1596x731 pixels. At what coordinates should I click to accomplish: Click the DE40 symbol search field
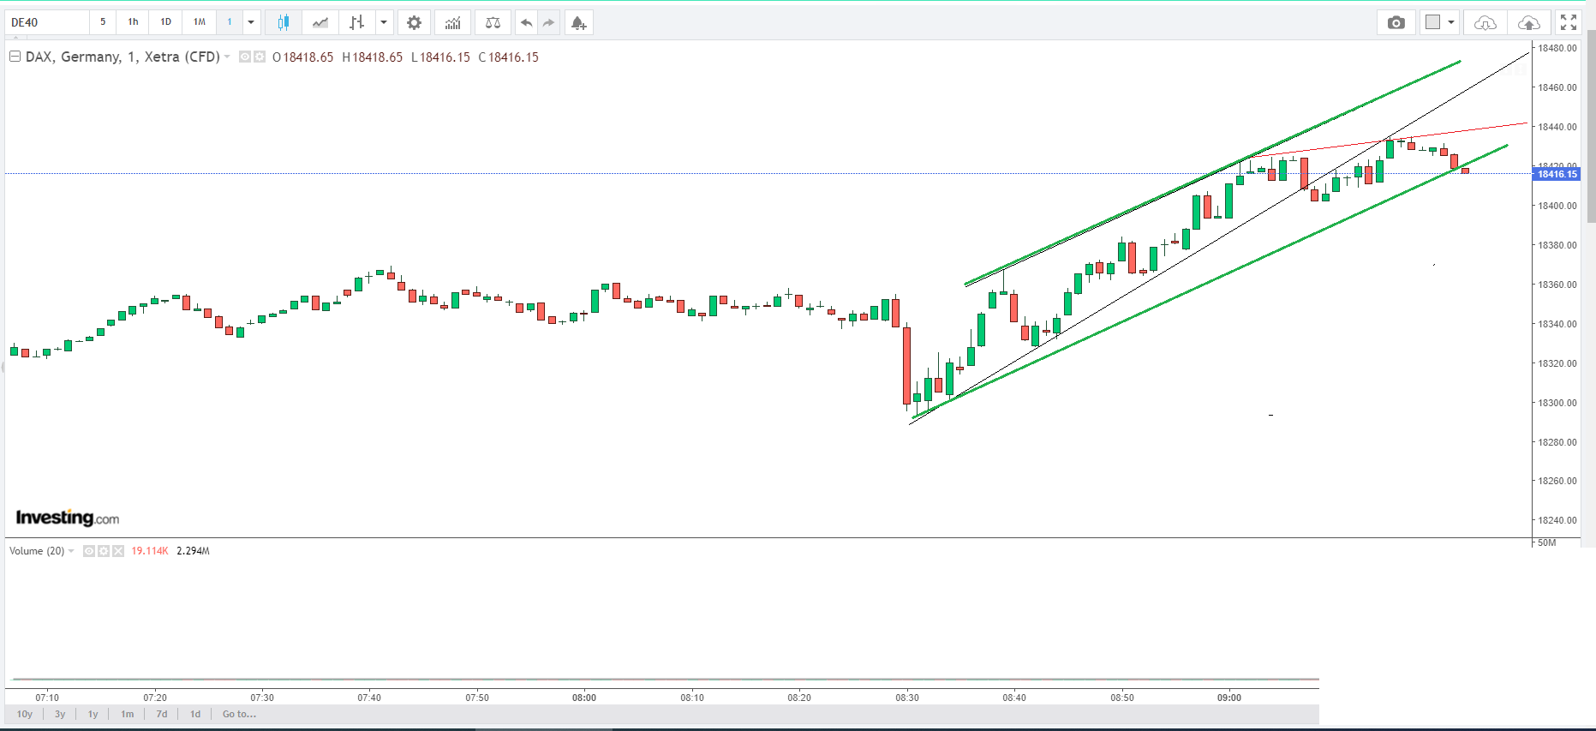coord(47,22)
